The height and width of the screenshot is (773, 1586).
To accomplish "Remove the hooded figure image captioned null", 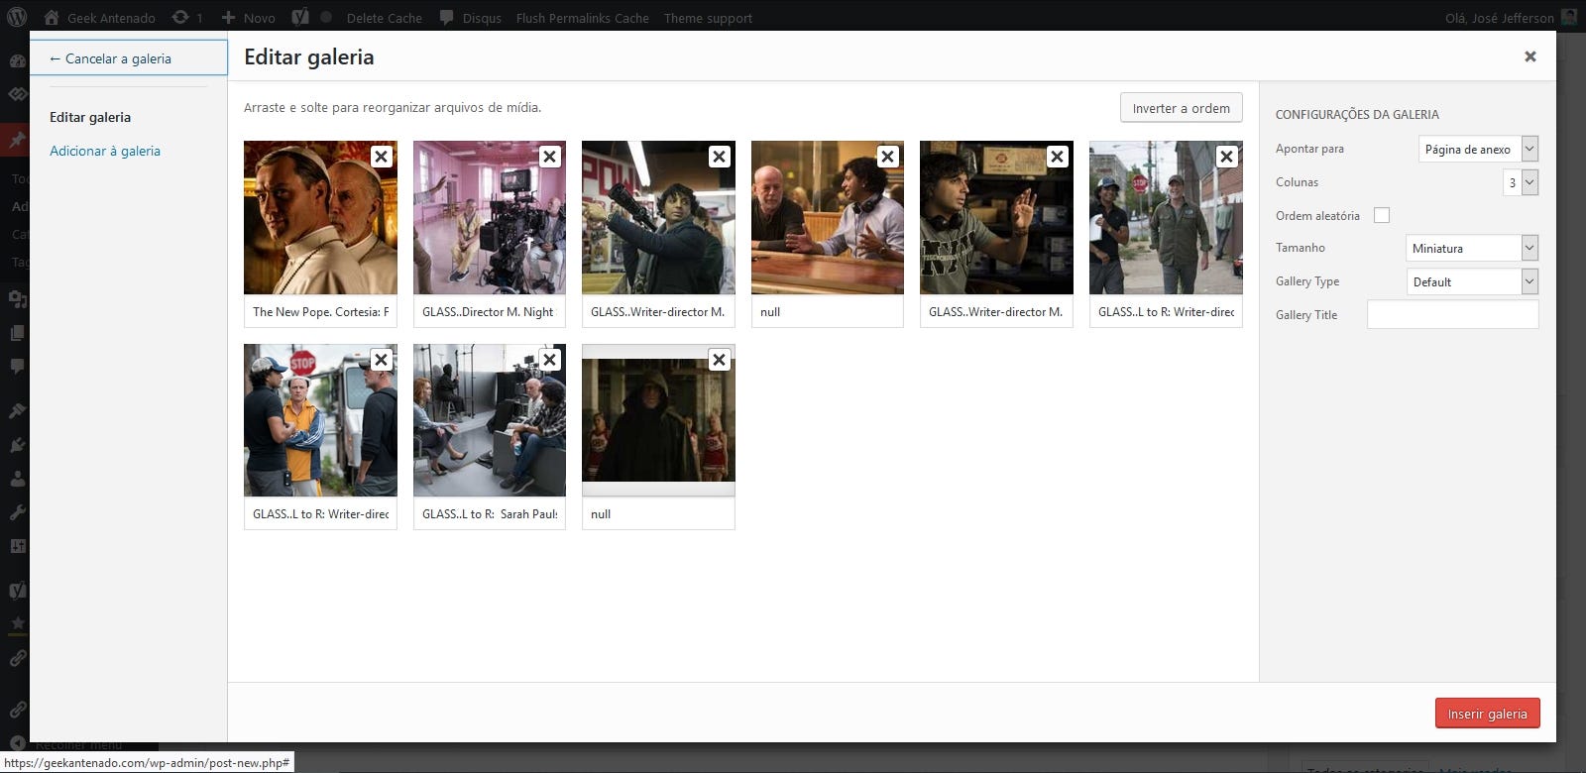I will tap(720, 360).
